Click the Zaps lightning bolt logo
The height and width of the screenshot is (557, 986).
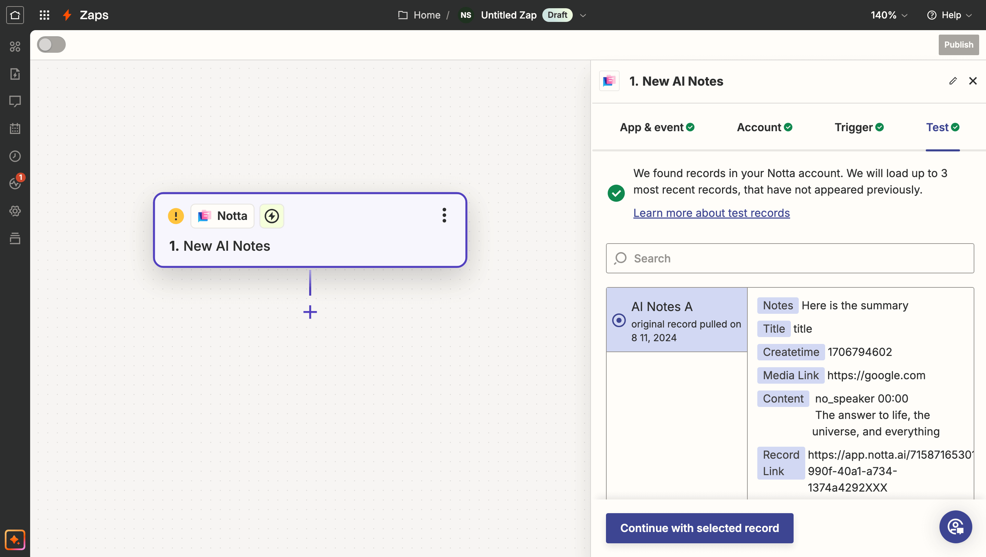pos(67,15)
